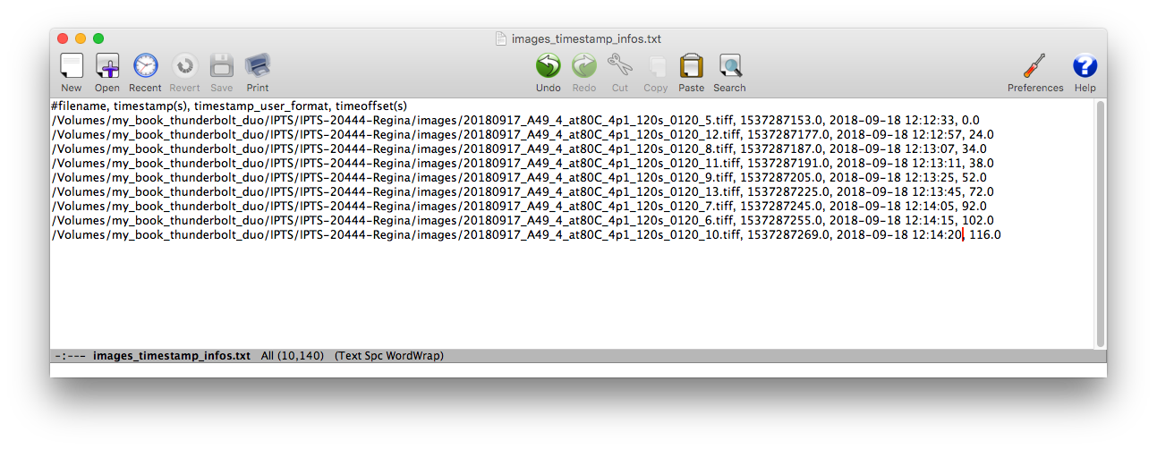Cut selection with the scissors icon
The image size is (1157, 449).
coord(619,67)
